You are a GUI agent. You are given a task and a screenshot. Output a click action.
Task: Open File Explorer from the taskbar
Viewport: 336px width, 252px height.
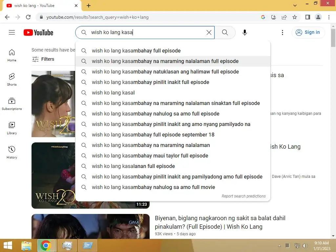click(x=27, y=245)
